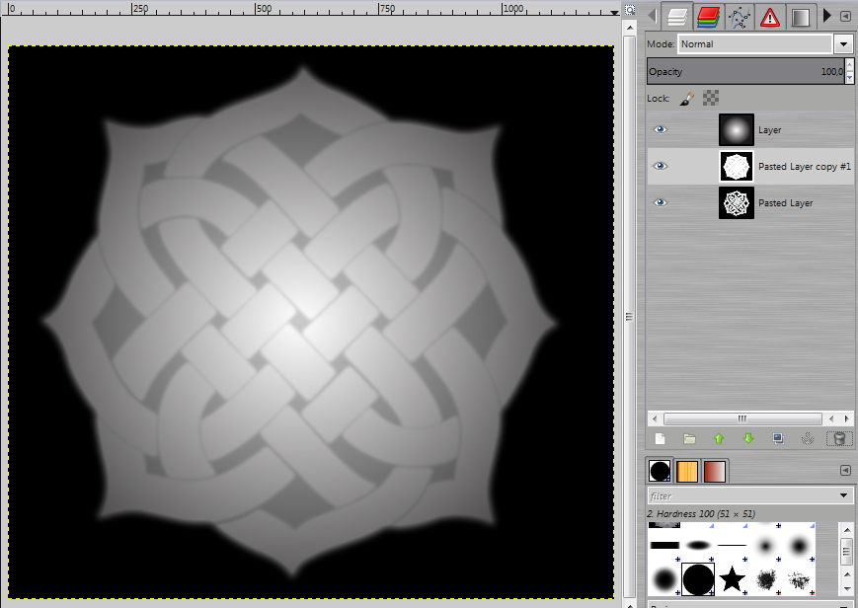The image size is (858, 608).
Task: Switch to the Channels dock tab
Action: (708, 17)
